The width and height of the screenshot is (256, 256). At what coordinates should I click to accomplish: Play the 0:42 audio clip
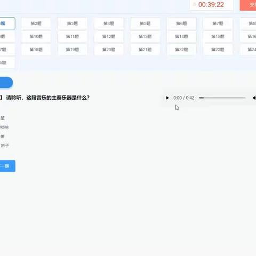[167, 98]
